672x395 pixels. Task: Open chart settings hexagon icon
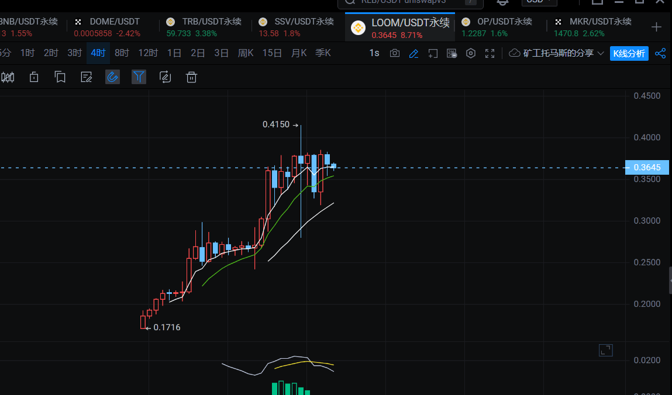471,54
